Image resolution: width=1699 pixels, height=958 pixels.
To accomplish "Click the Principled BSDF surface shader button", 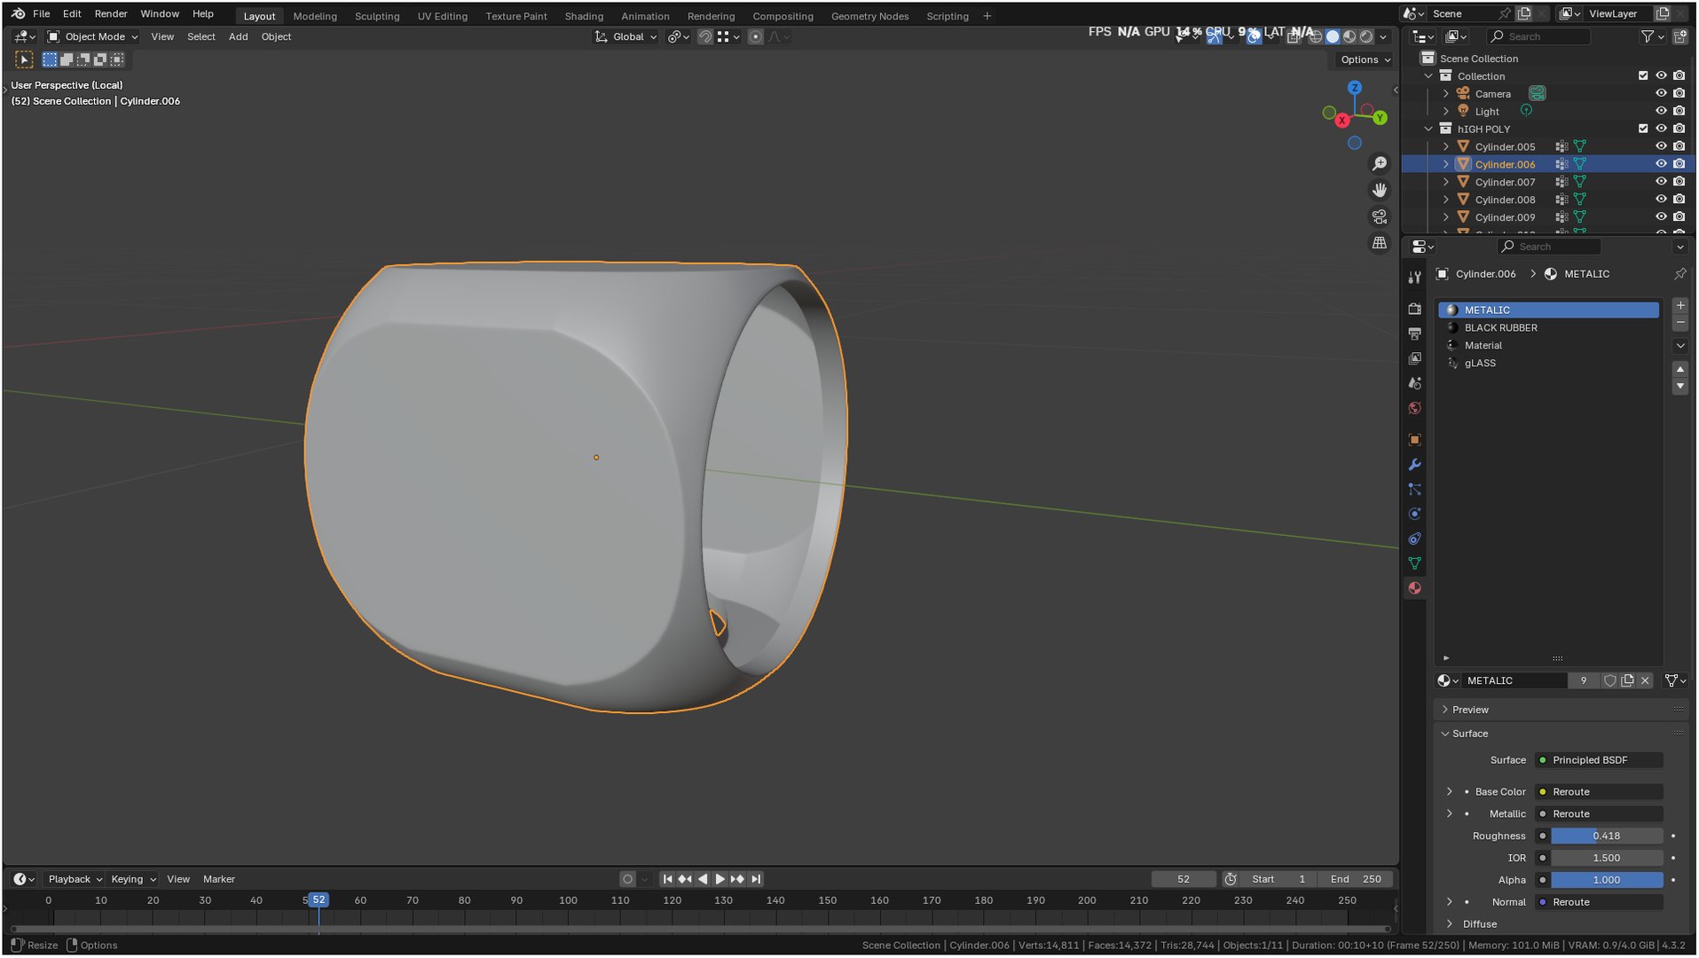I will (x=1599, y=760).
